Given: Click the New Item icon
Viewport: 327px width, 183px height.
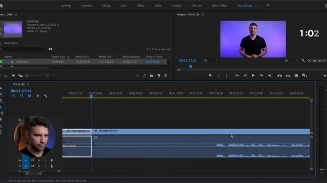Looking at the screenshot, I should (x=159, y=76).
